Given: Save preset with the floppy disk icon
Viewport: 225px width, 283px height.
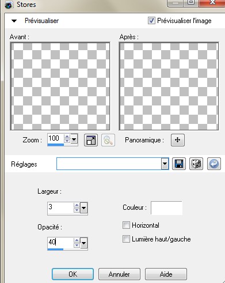Looking at the screenshot, I should click(179, 164).
